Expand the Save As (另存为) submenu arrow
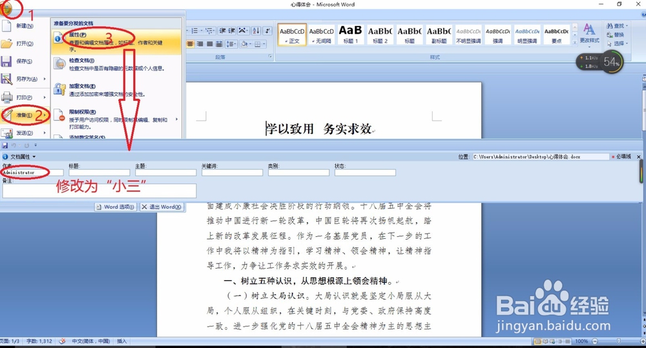Image resolution: width=646 pixels, height=348 pixels. pos(45,79)
